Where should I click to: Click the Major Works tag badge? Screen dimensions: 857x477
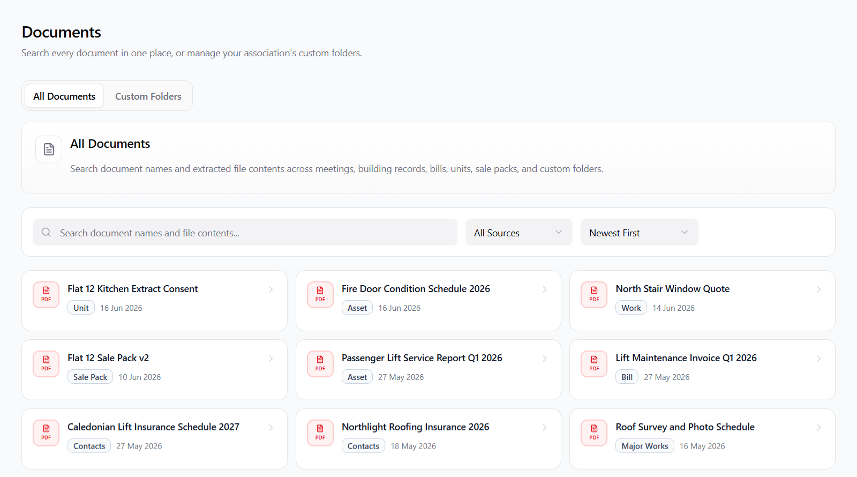(x=645, y=446)
